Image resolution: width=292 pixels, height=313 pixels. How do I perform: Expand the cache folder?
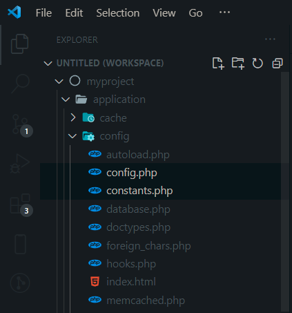[73, 117]
